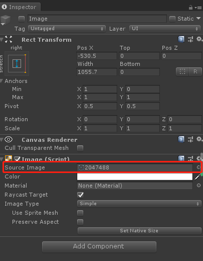Screen dimensions: 203x261
Task: Click the Pivot Y field
Action: (x=142, y=106)
